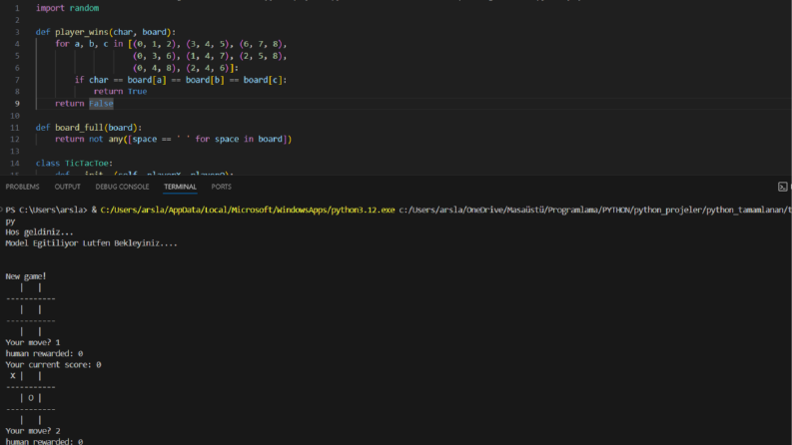Click the tuple '(1, 4, 7)' in code
Image resolution: width=792 pixels, height=445 pixels.
coord(210,56)
